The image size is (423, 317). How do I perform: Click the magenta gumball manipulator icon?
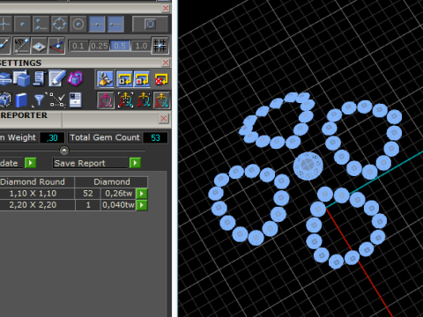pos(106,100)
